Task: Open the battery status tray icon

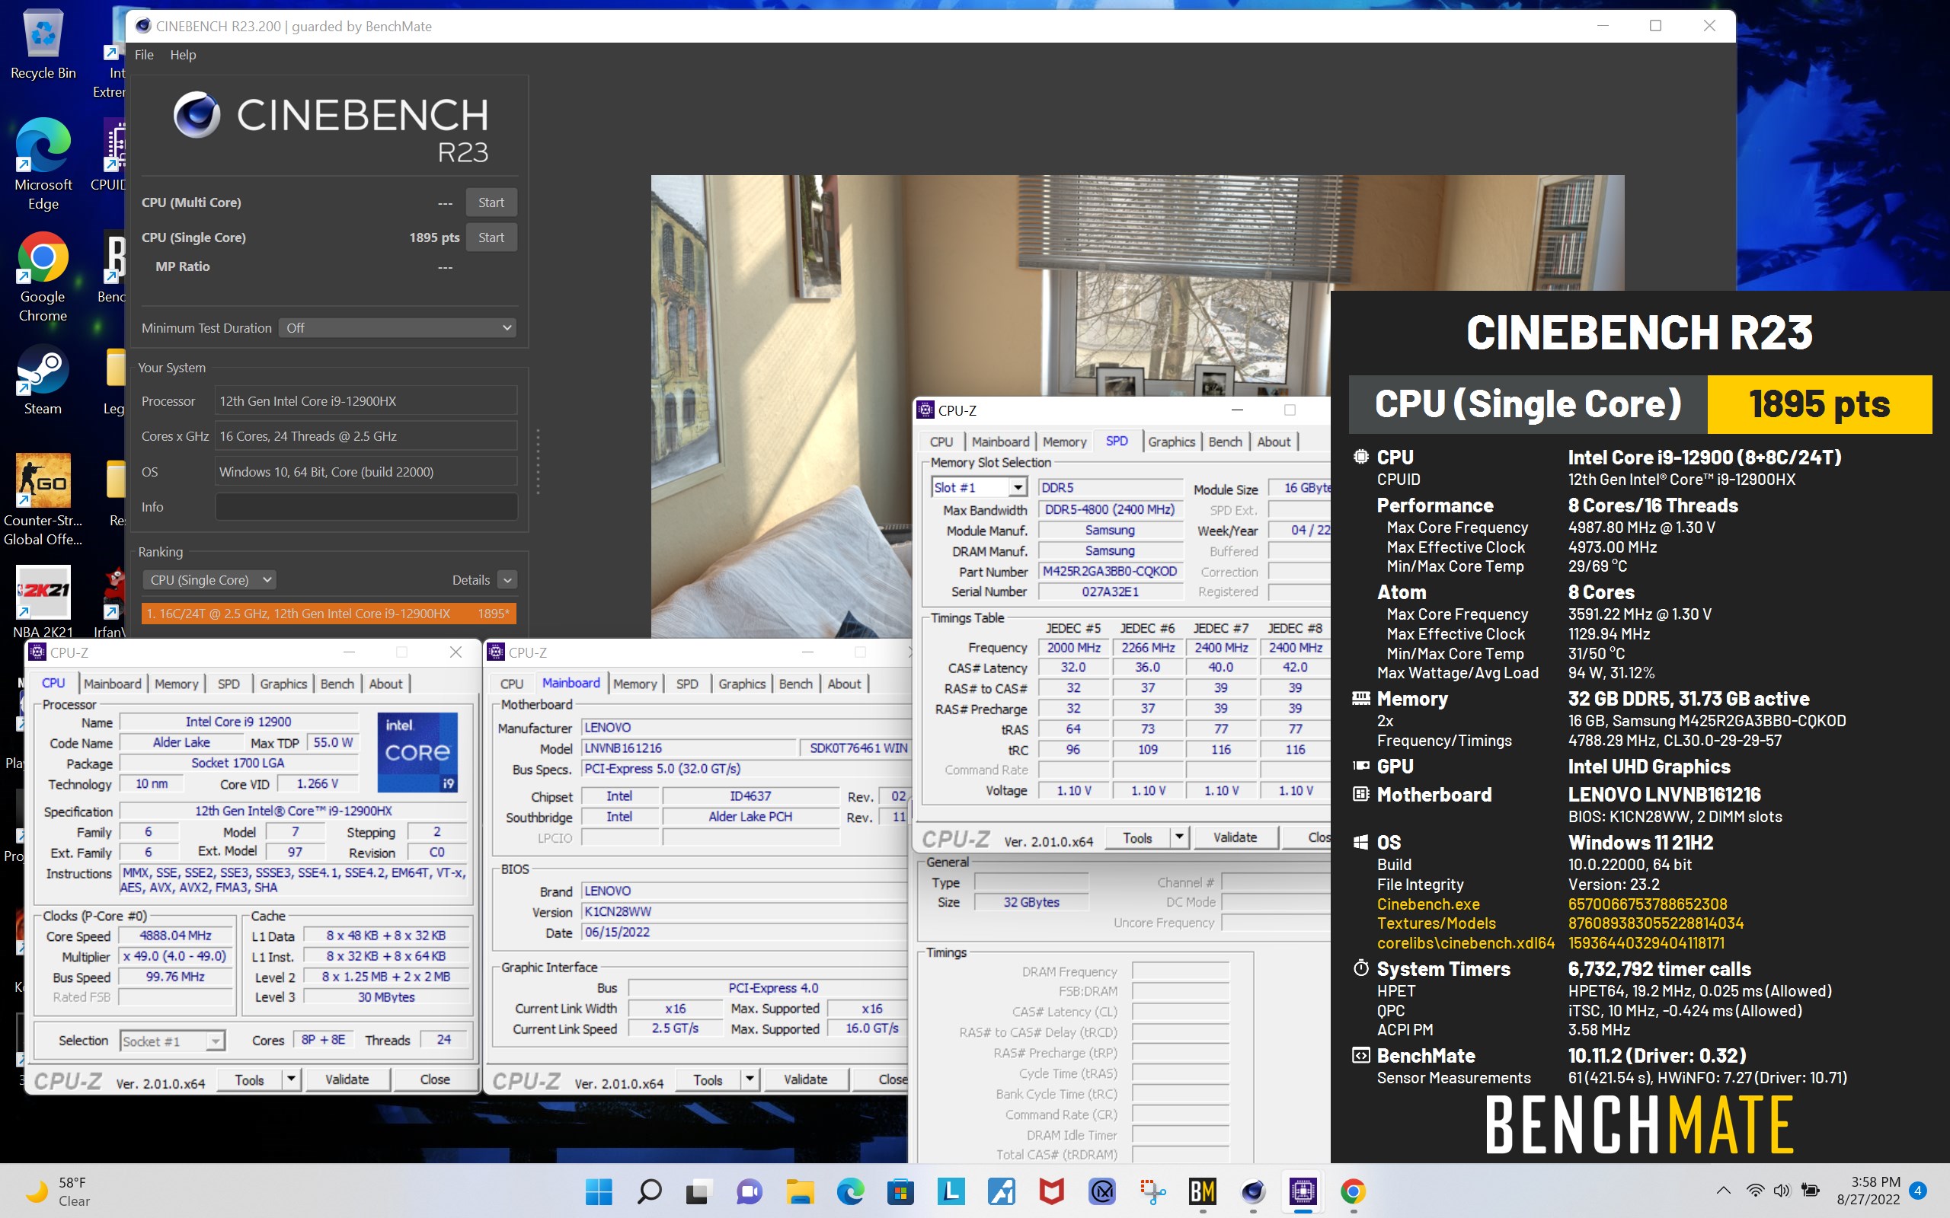Action: [x=1811, y=1191]
